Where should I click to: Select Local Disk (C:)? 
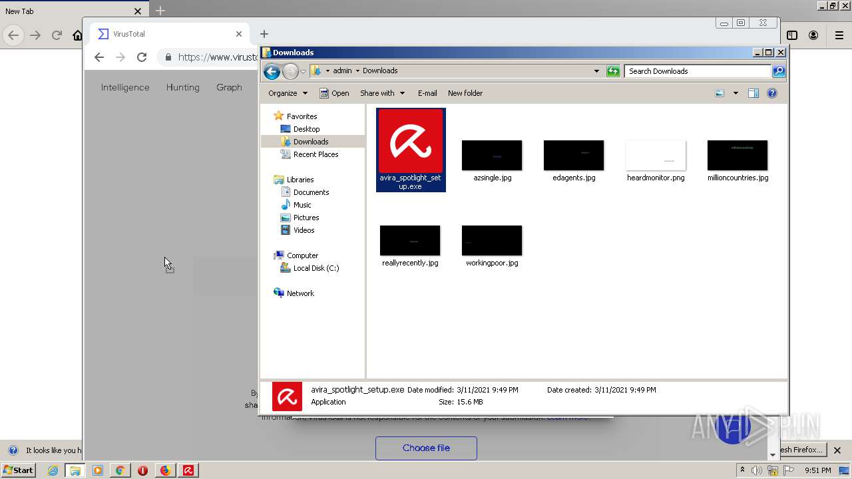[x=316, y=268]
